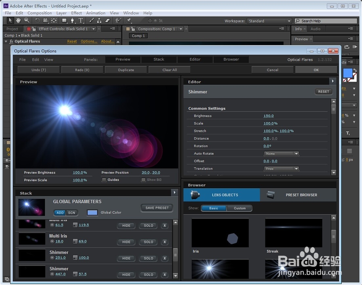Click the Duplicate button
362x285 pixels.
pyautogui.click(x=126, y=70)
